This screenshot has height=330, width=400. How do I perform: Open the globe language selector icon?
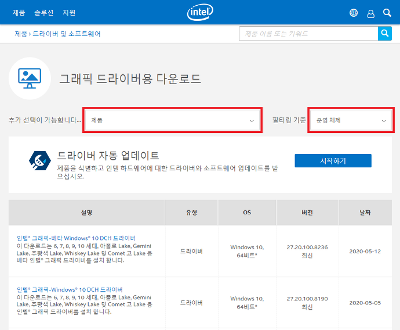353,13
